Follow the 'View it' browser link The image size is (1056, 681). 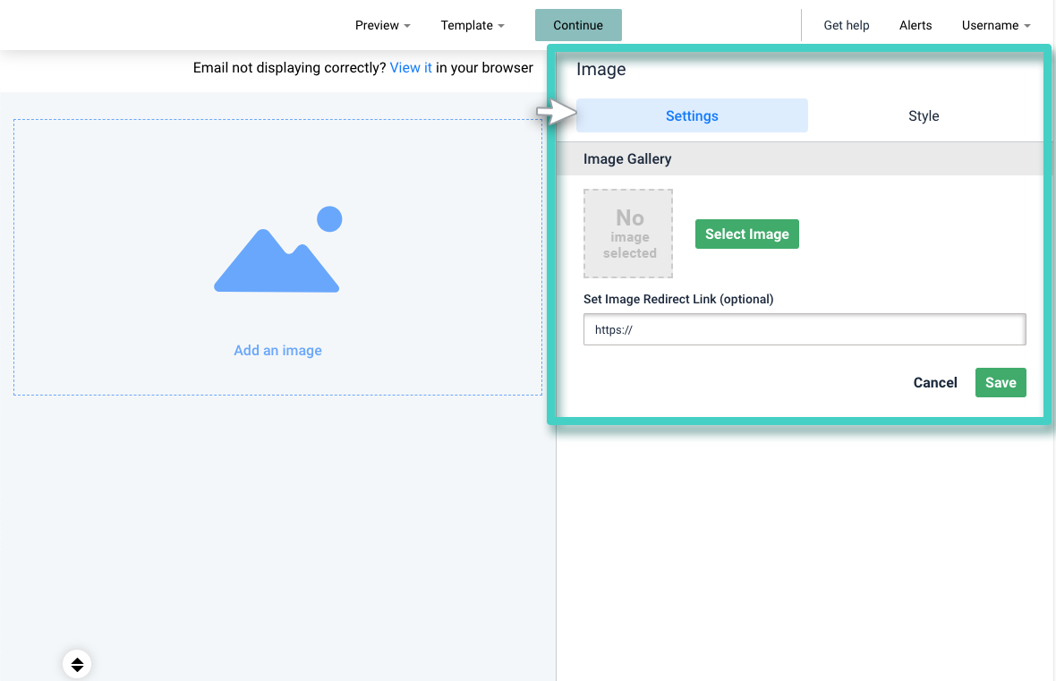coord(411,68)
